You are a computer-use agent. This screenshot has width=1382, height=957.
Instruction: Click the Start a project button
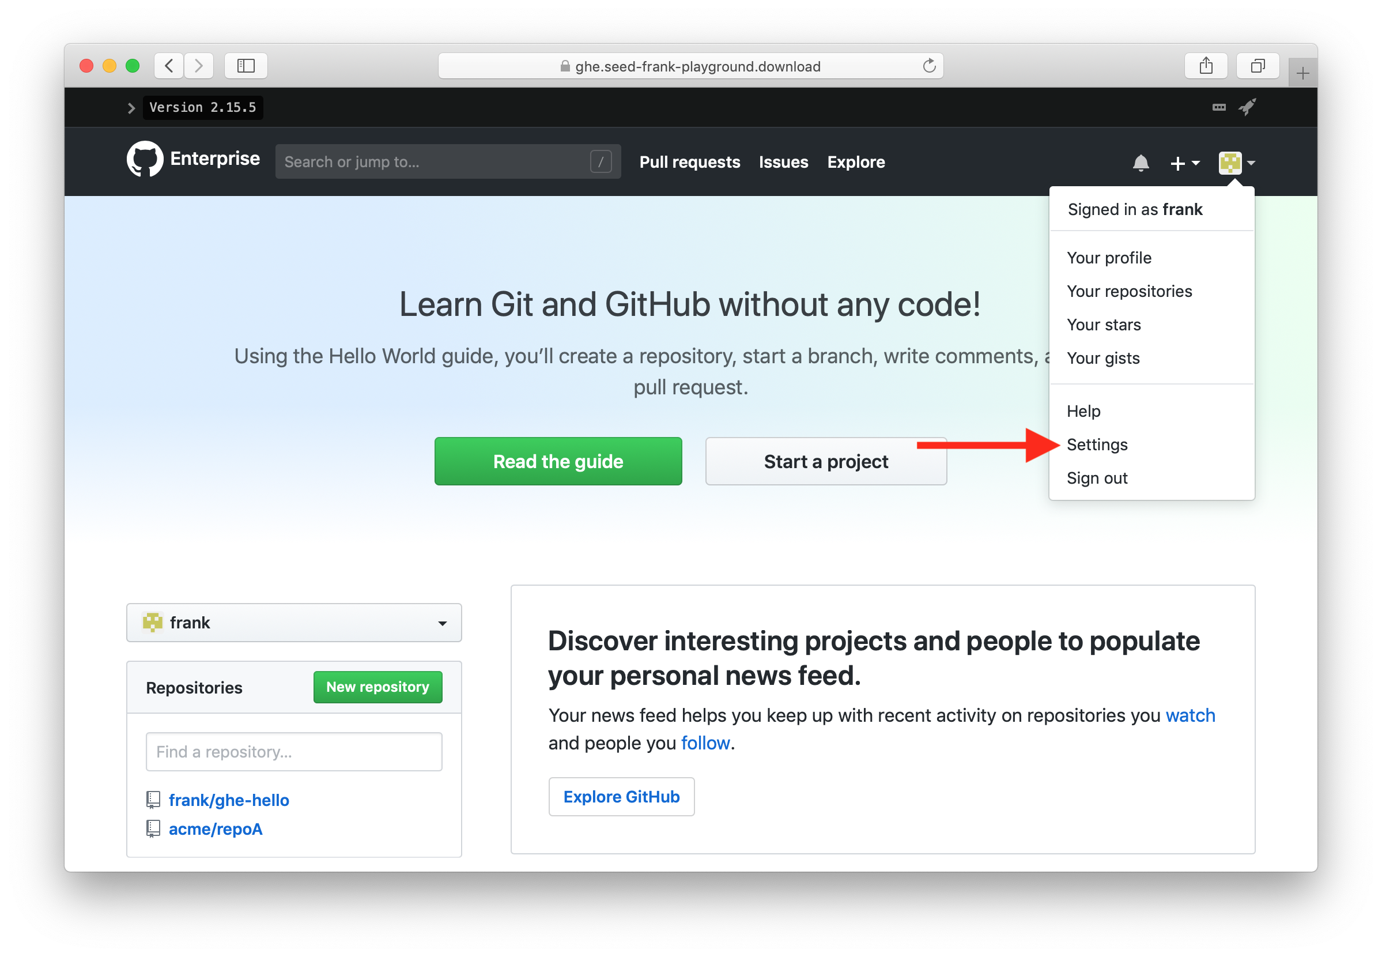[826, 461]
